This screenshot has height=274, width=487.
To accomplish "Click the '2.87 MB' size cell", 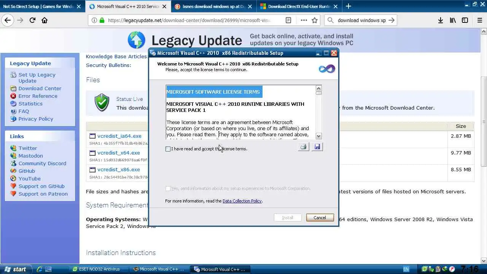I will tap(461, 136).
